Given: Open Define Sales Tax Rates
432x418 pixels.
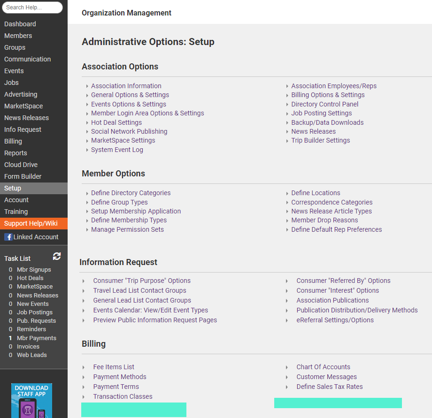Looking at the screenshot, I should point(329,387).
